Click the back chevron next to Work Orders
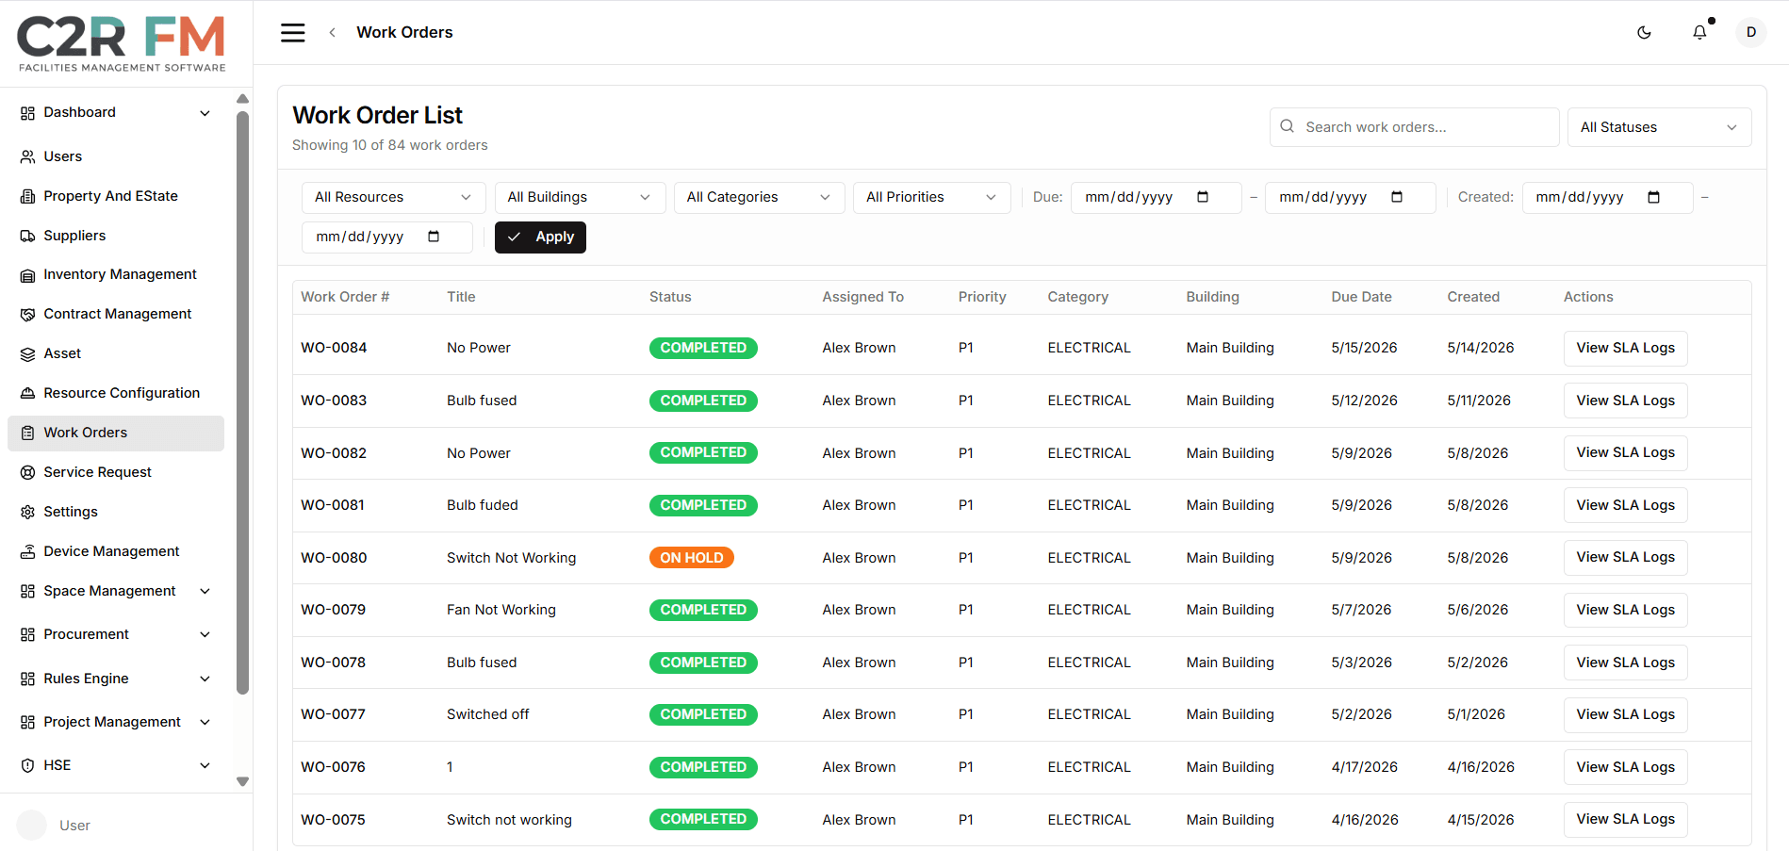Screen dimensions: 1789x851 [332, 32]
